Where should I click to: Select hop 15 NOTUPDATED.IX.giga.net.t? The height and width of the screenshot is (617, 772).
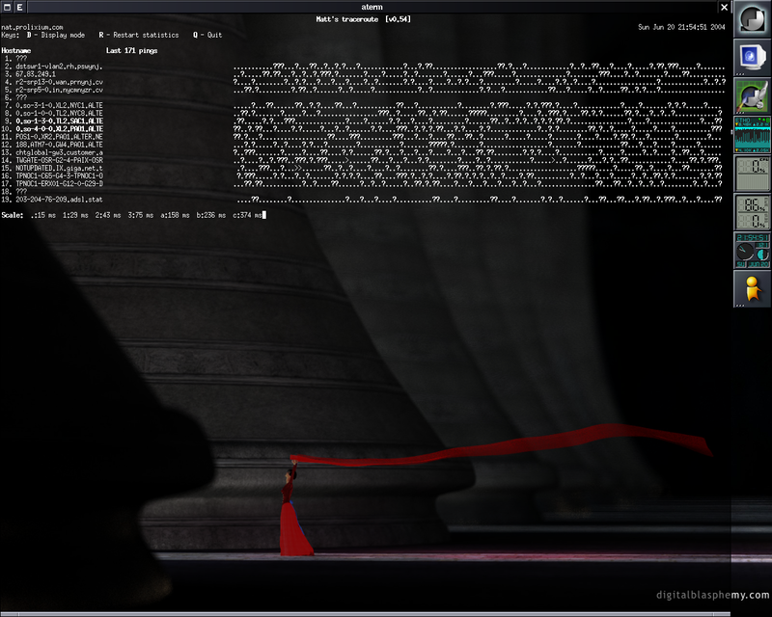pyautogui.click(x=53, y=169)
